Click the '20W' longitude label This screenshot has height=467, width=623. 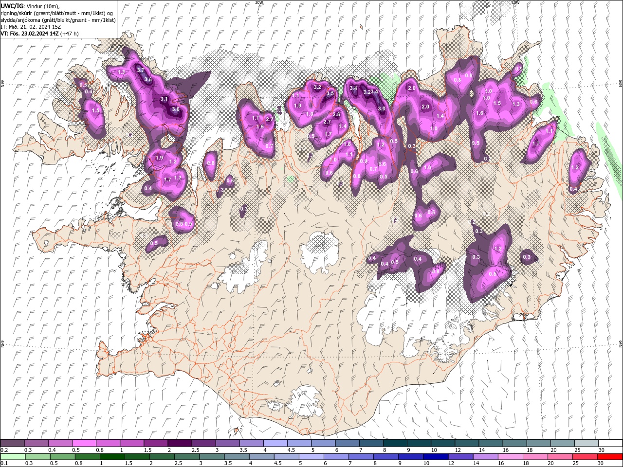(259, 2)
